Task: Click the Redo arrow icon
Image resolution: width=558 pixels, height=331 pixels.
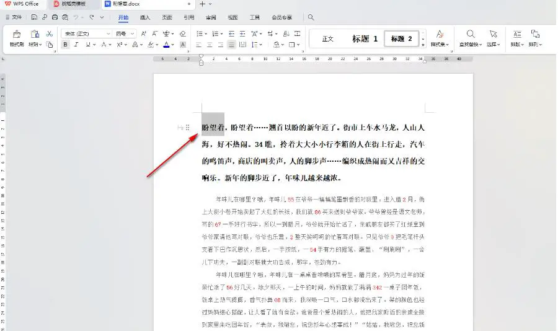Action: pos(92,17)
